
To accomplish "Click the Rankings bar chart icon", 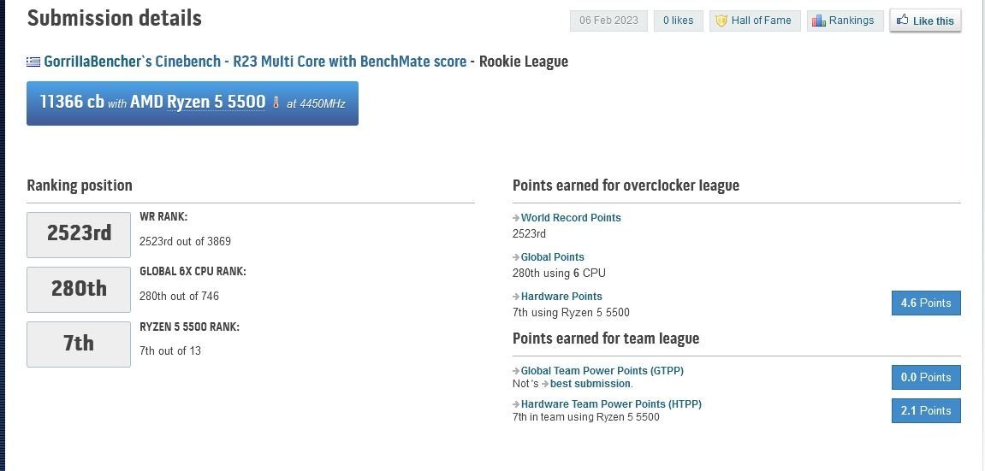I will click(818, 21).
